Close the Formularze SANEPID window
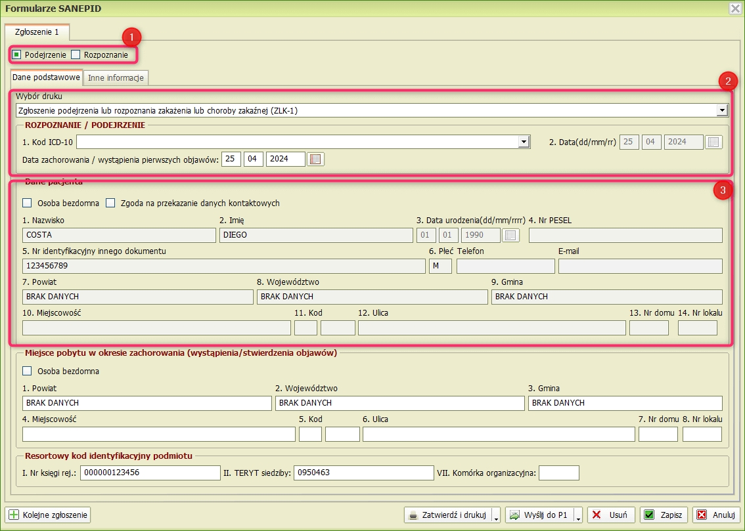Image resolution: width=745 pixels, height=531 pixels. pyautogui.click(x=735, y=9)
